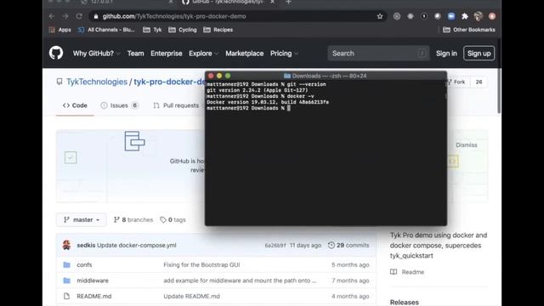Open the Readme link in About sidebar

[x=407, y=272]
